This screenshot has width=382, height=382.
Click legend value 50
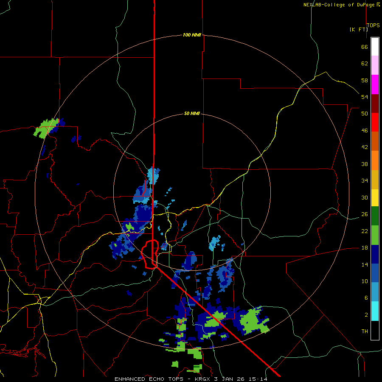pos(365,113)
